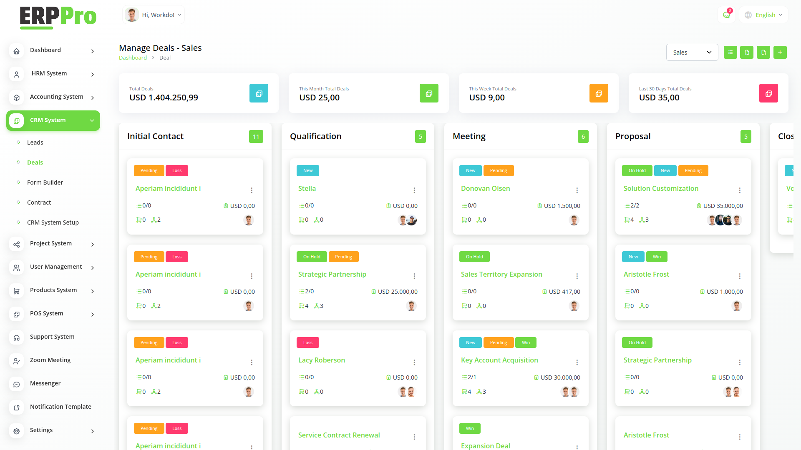Open the Sales pipeline dropdown

692,52
